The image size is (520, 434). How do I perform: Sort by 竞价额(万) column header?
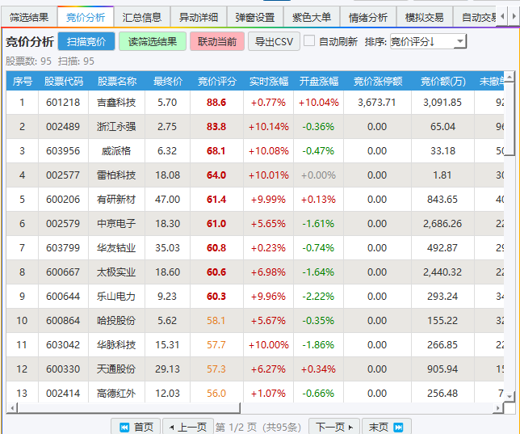[x=443, y=82]
